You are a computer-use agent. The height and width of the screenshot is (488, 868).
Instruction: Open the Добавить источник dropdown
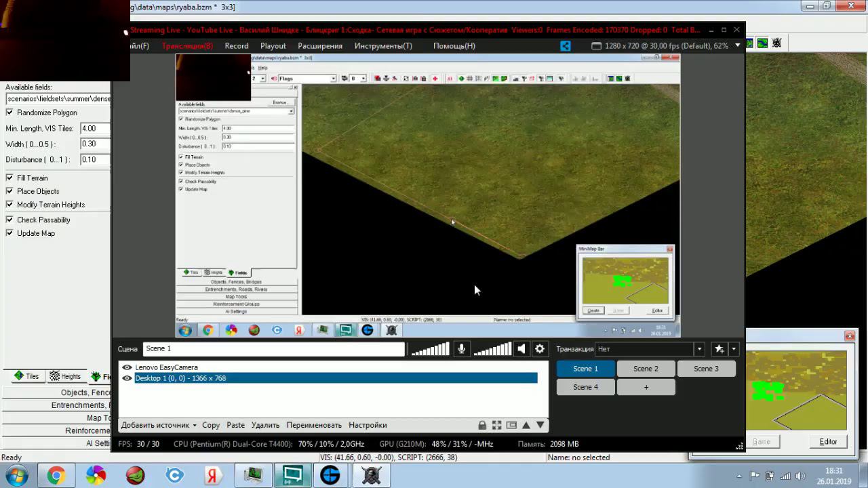point(159,425)
